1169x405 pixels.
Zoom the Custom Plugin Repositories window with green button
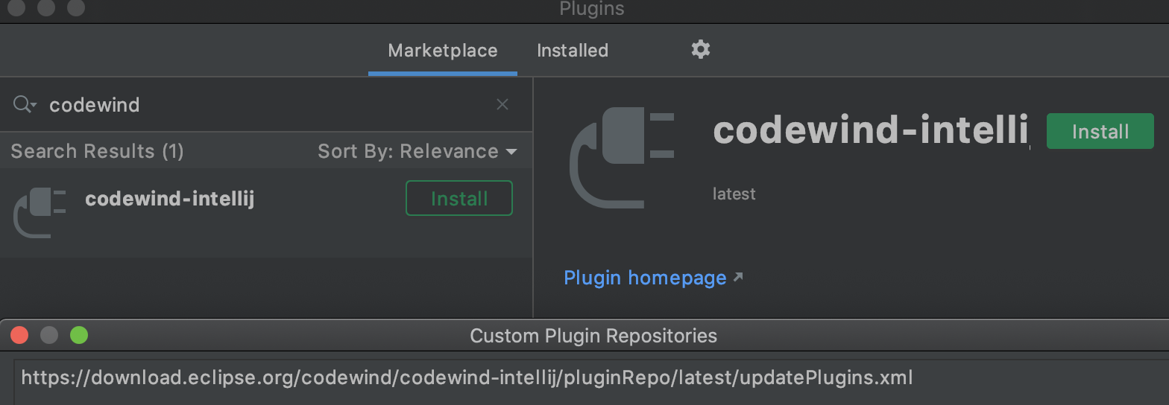pyautogui.click(x=79, y=335)
